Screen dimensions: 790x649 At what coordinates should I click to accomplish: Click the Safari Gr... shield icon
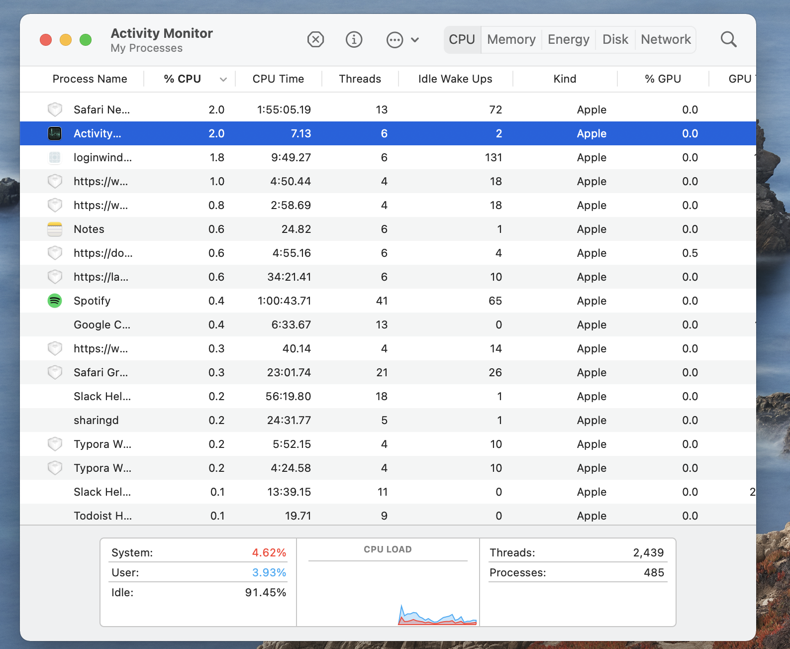(x=55, y=372)
